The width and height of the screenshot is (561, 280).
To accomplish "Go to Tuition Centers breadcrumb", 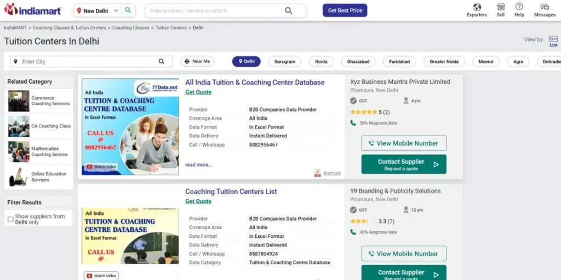I will (x=171, y=27).
